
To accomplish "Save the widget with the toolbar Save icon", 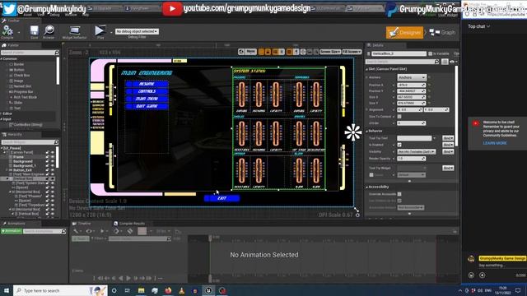I will [x=34, y=32].
